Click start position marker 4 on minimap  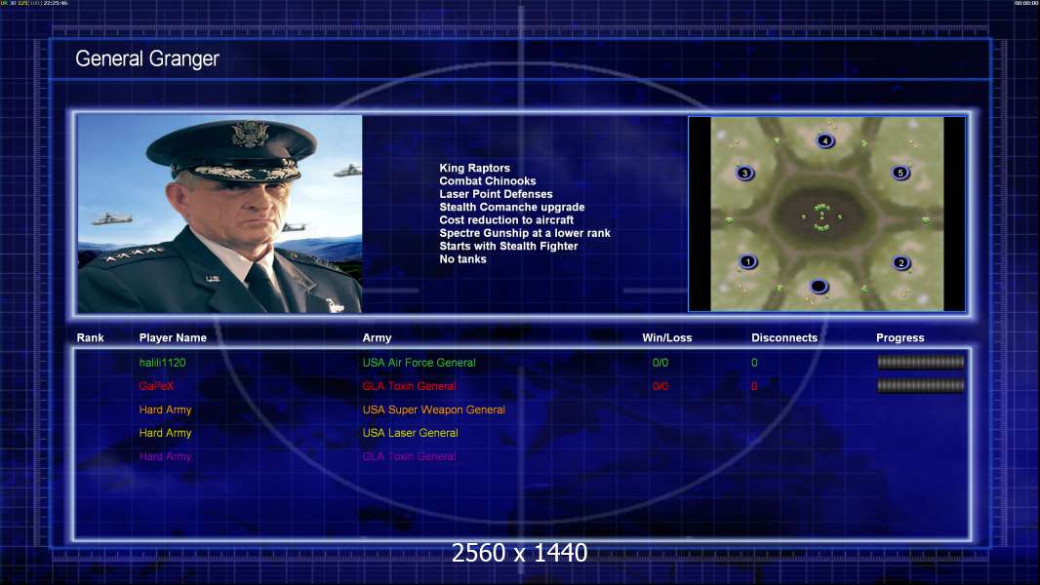(825, 140)
